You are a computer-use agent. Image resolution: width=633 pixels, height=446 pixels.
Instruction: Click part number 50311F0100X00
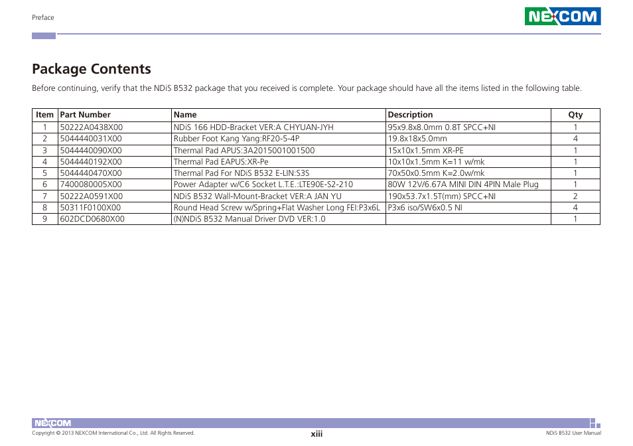tap(90, 208)
